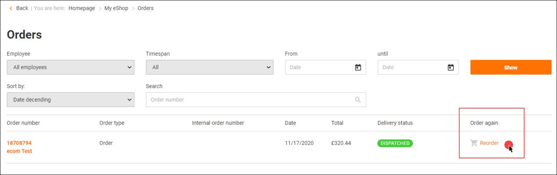
Task: Expand the Sort by dropdown
Action: click(x=70, y=100)
